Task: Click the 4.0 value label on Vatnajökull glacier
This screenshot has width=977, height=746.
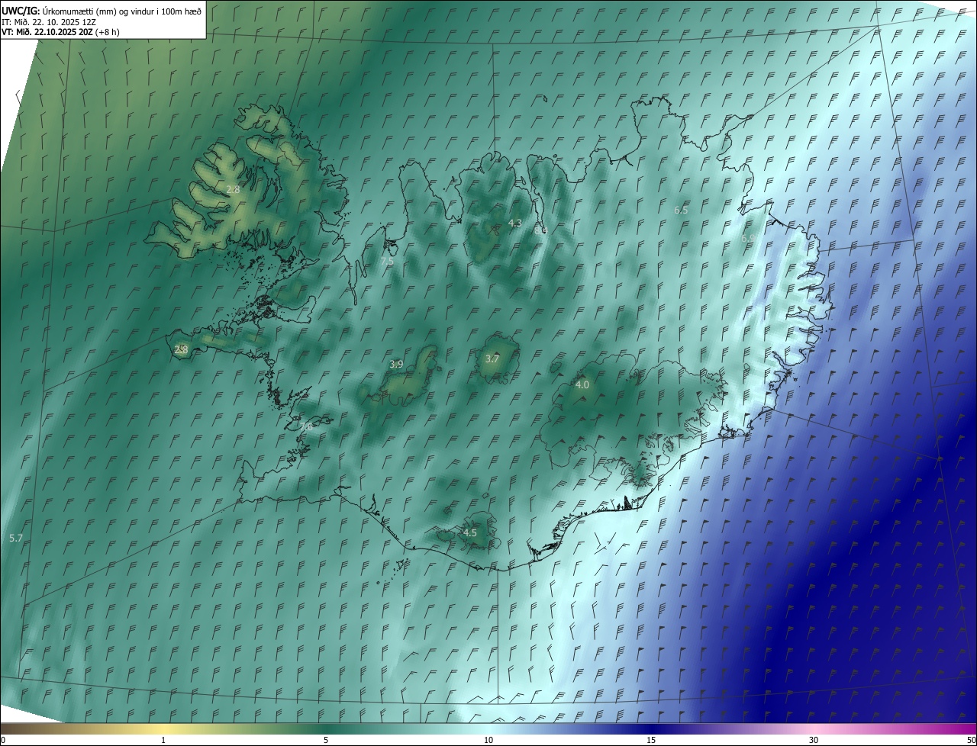Action: click(582, 385)
